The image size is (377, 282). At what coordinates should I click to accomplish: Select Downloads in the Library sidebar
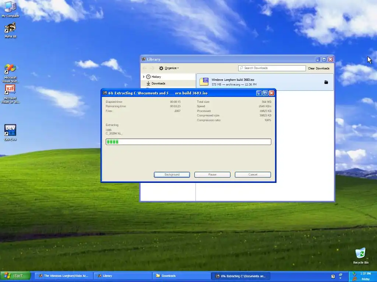(x=158, y=83)
